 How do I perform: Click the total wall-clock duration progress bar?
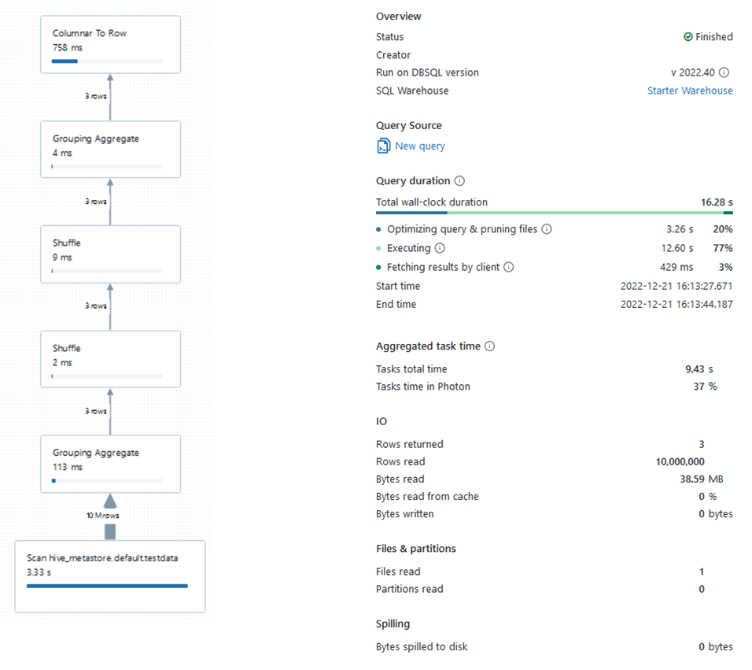point(554,212)
